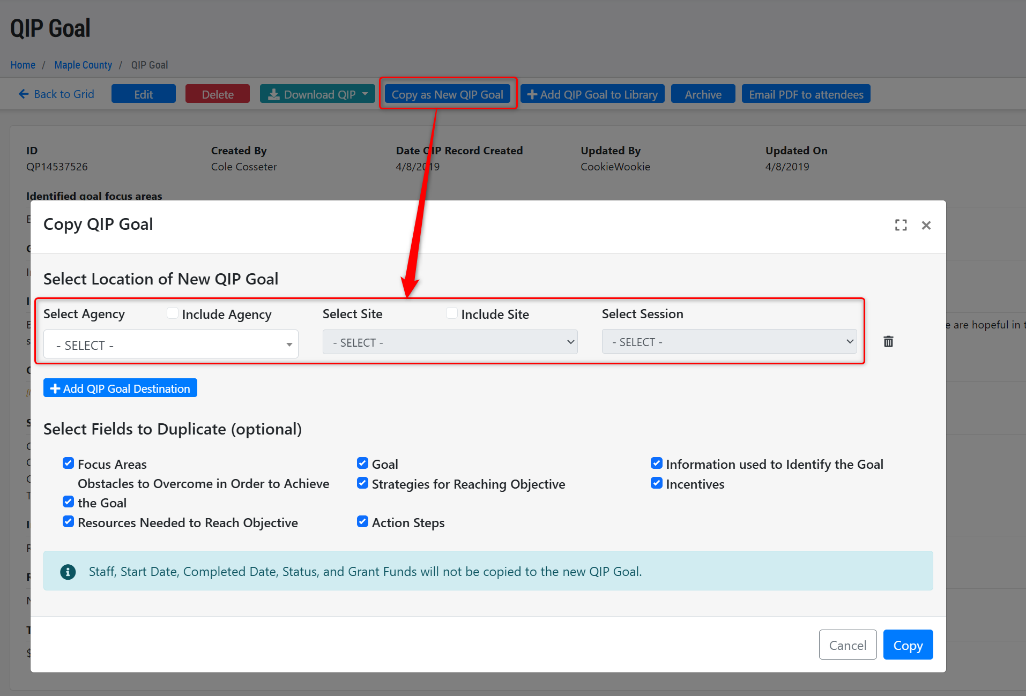Open the Select Site dropdown
The width and height of the screenshot is (1026, 696).
[450, 342]
